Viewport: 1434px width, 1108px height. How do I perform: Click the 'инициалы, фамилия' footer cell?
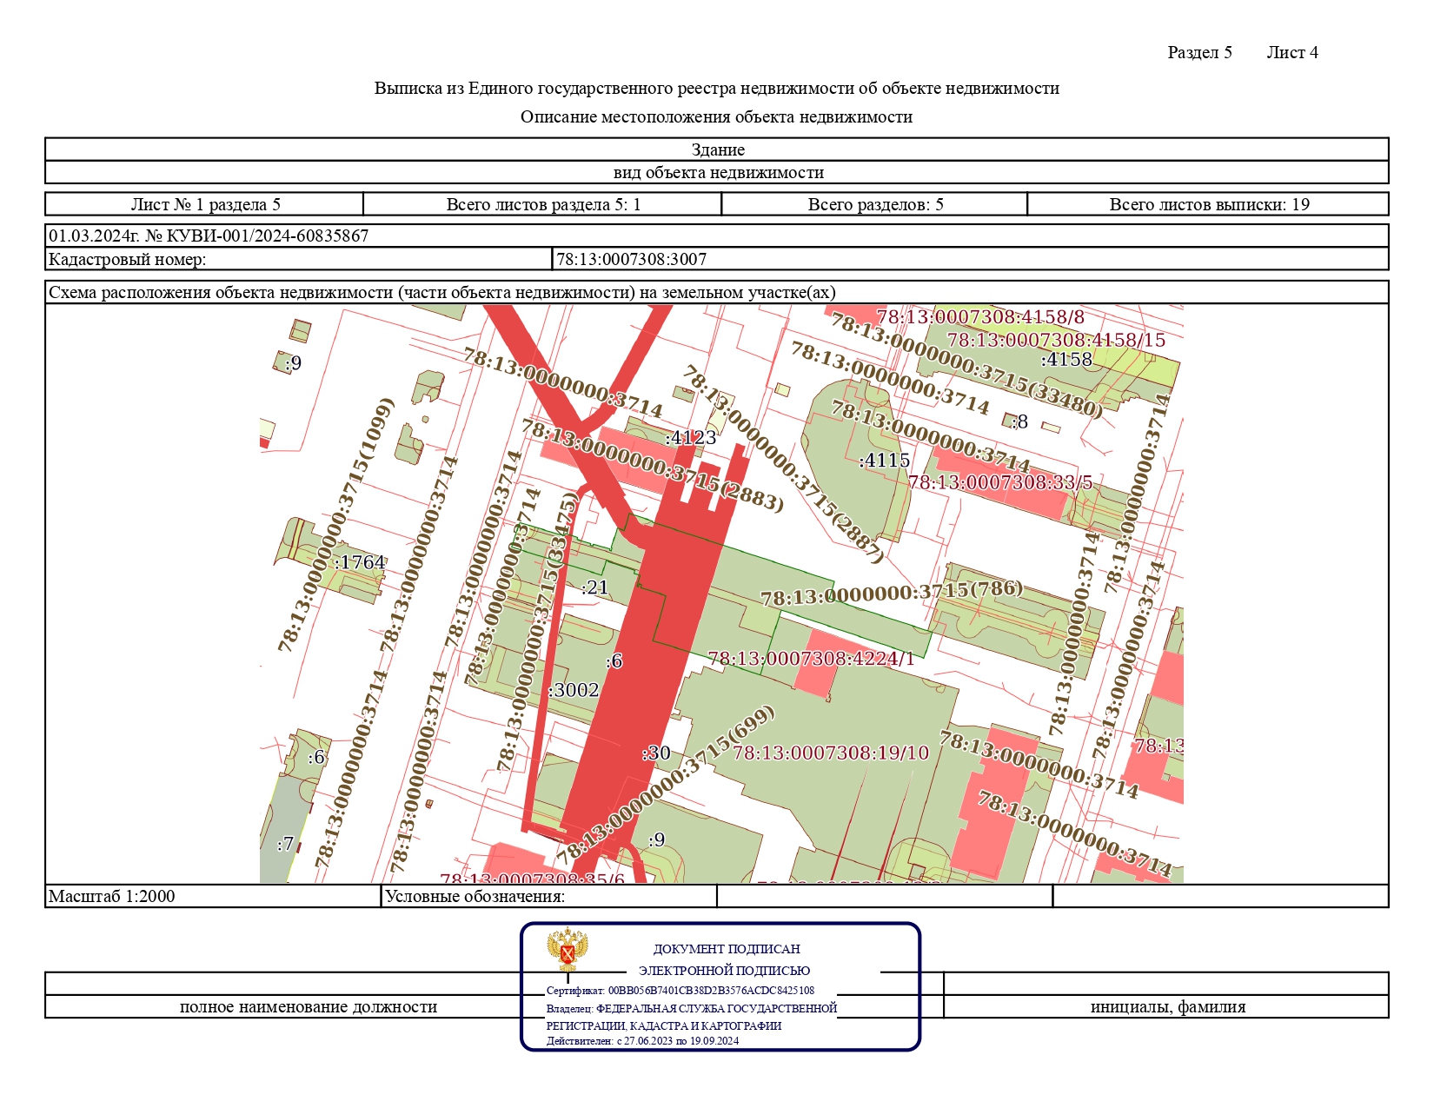(x=1167, y=1007)
